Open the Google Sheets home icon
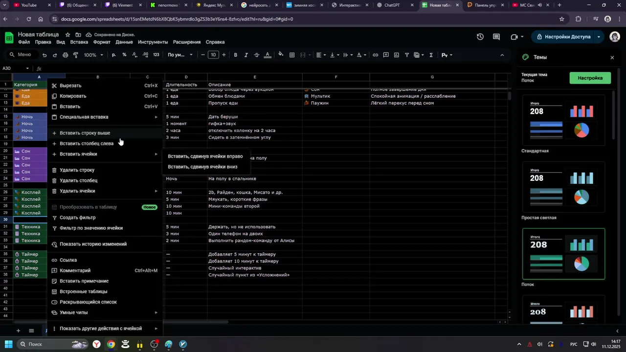The image size is (626, 352). click(9, 38)
